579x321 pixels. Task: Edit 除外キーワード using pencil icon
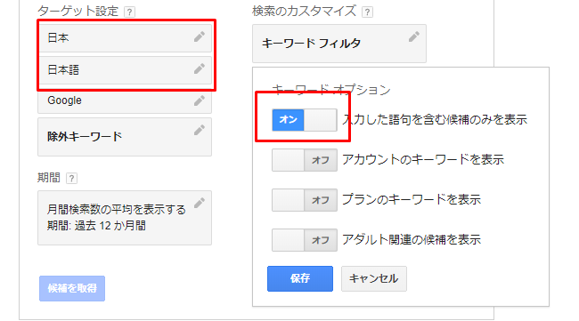pyautogui.click(x=200, y=130)
